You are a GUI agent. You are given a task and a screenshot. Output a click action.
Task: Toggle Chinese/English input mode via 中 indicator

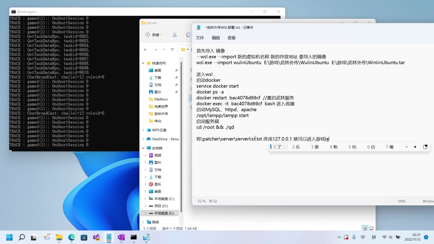[x=363, y=237]
